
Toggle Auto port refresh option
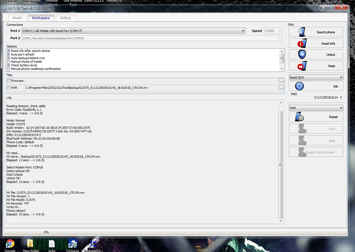(9, 54)
